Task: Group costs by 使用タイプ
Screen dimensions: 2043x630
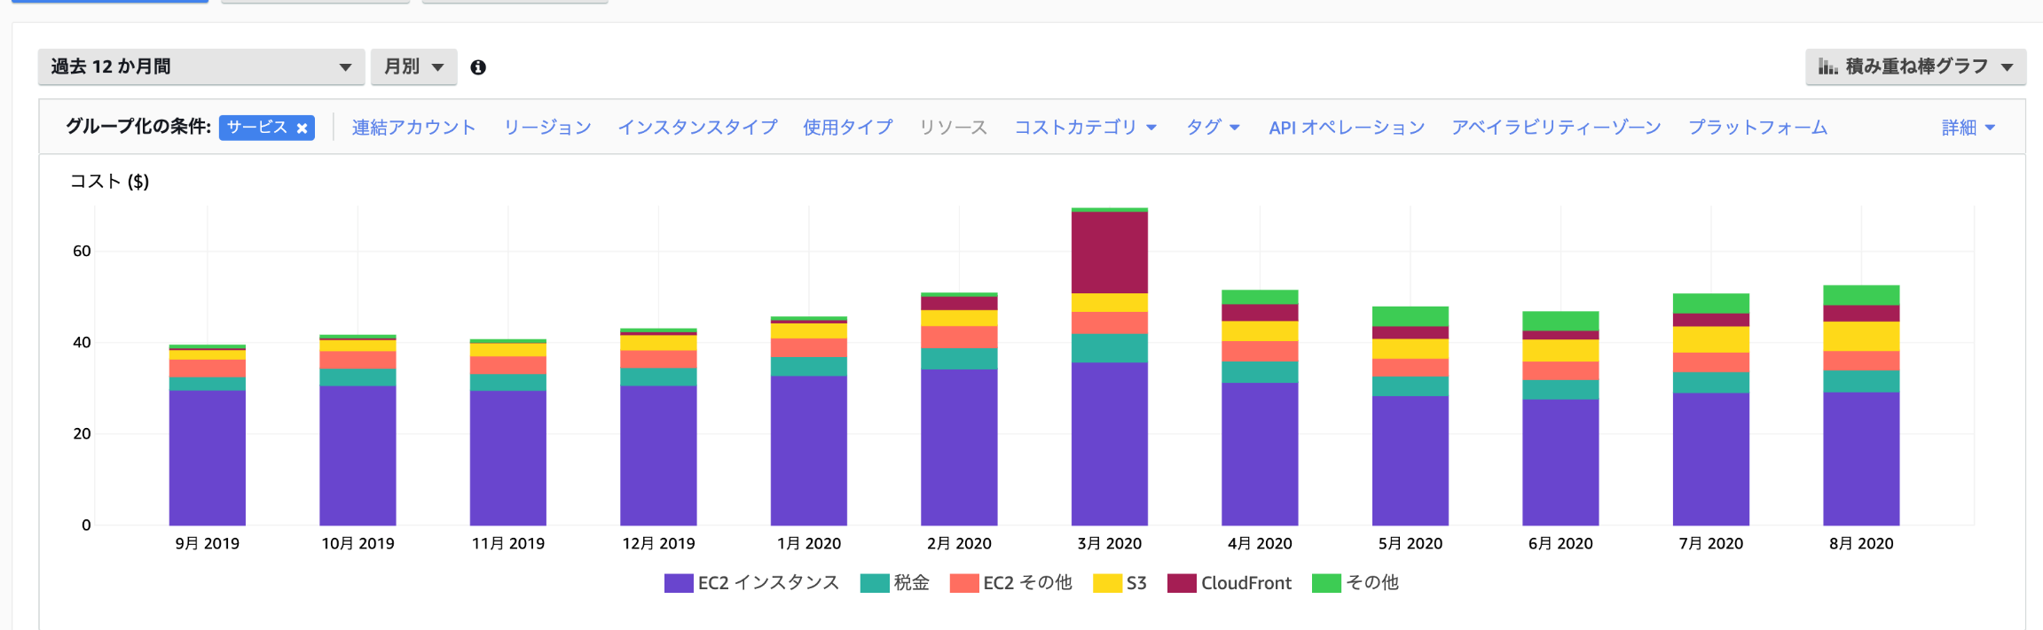Action: [x=847, y=128]
